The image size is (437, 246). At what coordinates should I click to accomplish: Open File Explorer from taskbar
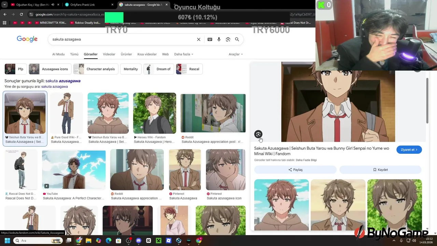coord(88,241)
